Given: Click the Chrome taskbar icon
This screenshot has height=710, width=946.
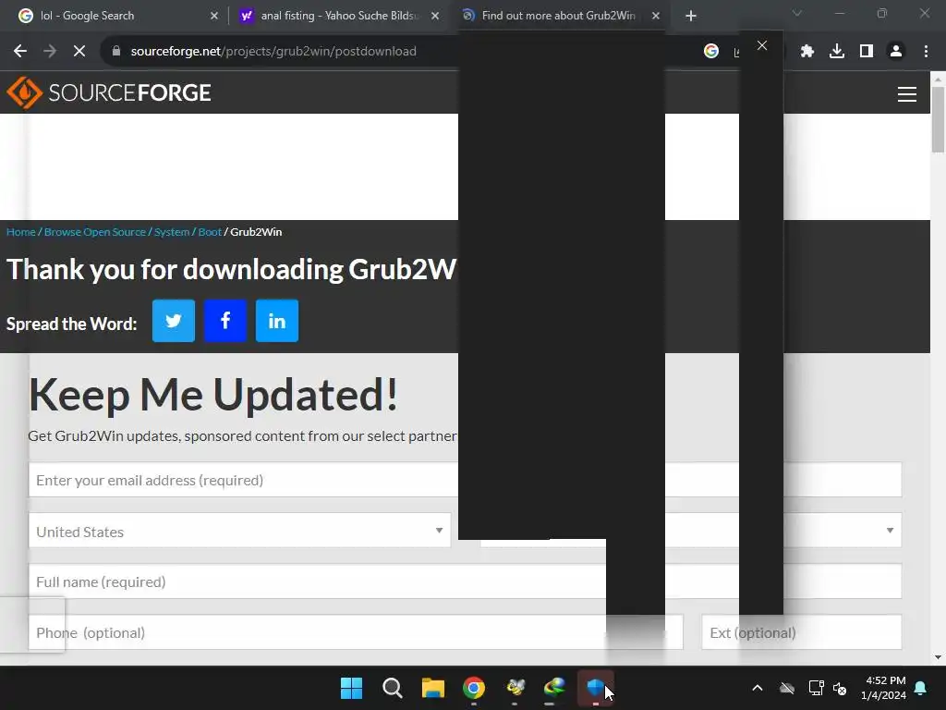Looking at the screenshot, I should coord(474,688).
